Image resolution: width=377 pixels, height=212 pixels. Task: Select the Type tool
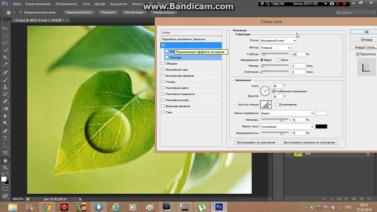pyautogui.click(x=5, y=138)
